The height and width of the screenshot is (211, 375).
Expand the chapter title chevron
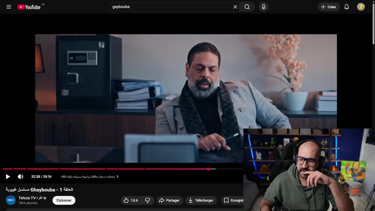pos(117,176)
